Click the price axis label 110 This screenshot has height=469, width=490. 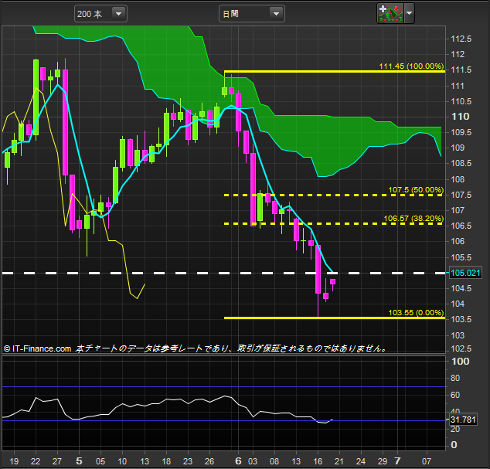461,117
